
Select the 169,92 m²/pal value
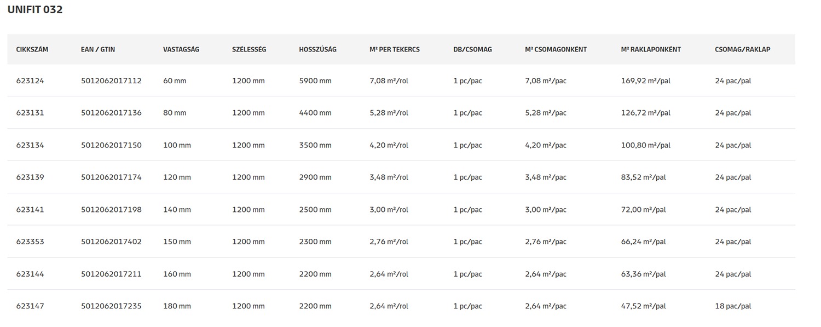[x=646, y=81]
